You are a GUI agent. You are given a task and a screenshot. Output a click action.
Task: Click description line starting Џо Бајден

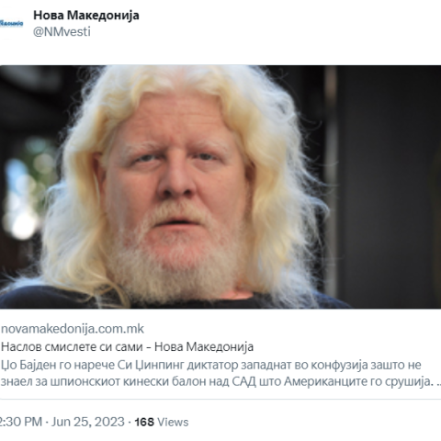211,365
